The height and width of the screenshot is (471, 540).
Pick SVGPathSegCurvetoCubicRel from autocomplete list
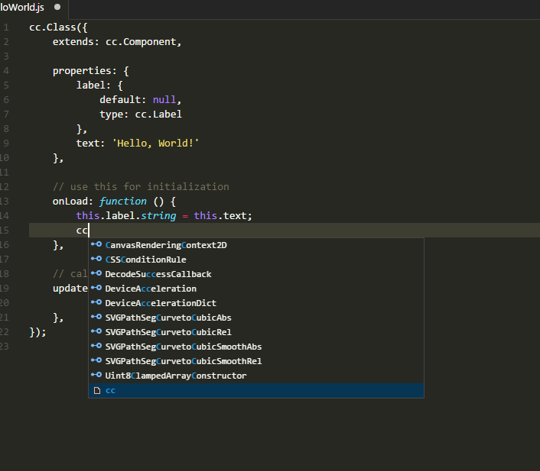pos(256,332)
